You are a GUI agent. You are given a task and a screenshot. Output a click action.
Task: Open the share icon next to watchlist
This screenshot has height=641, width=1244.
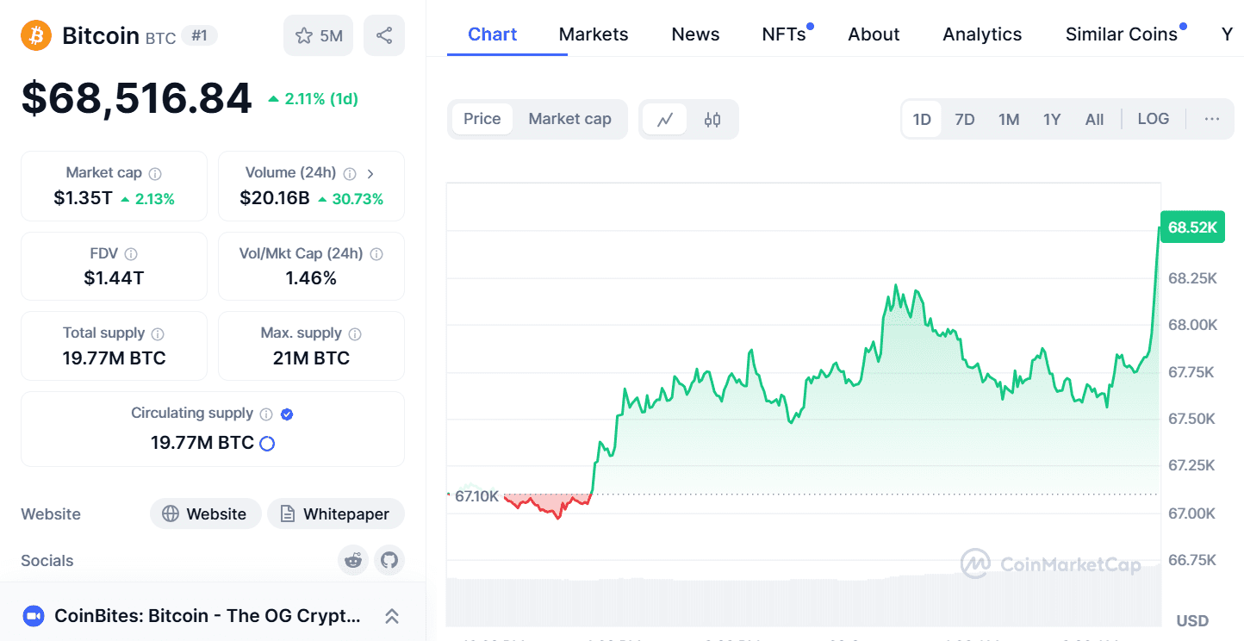pos(383,34)
